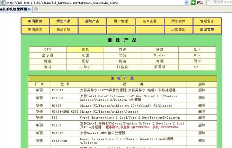The image size is (232, 148).
Task: Select the 声卡 category
Action: pos(197,55)
